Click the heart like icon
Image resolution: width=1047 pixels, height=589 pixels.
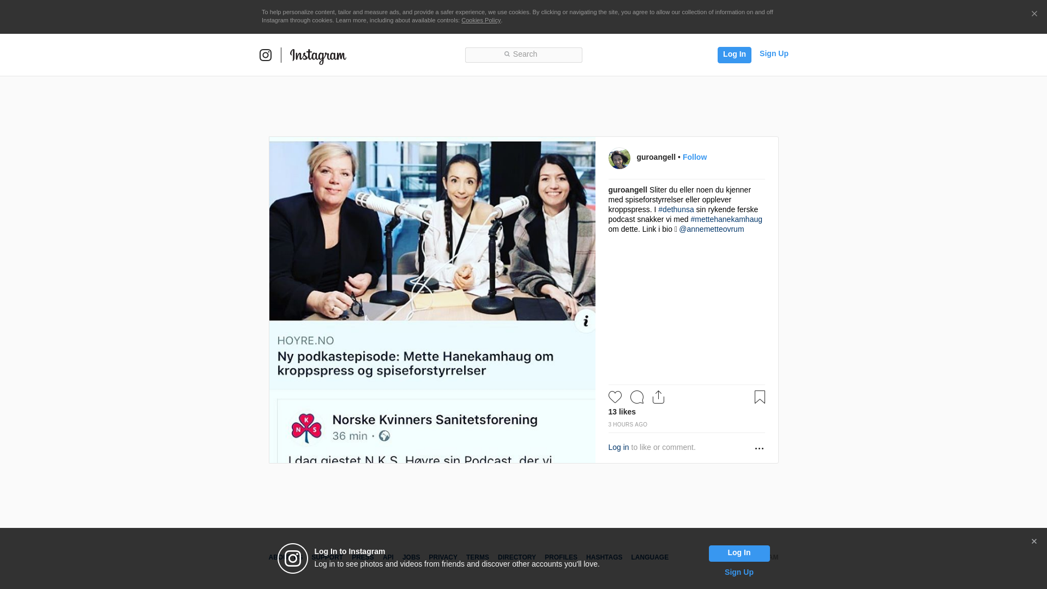[x=615, y=397]
